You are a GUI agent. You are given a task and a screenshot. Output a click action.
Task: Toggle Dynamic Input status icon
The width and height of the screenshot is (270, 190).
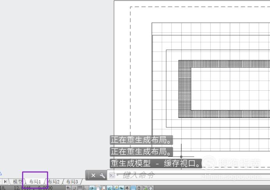[x=121, y=188]
